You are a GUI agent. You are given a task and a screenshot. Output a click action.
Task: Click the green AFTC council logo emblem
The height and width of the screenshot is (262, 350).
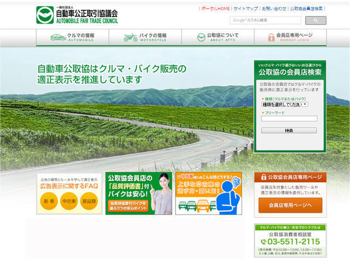coord(45,15)
